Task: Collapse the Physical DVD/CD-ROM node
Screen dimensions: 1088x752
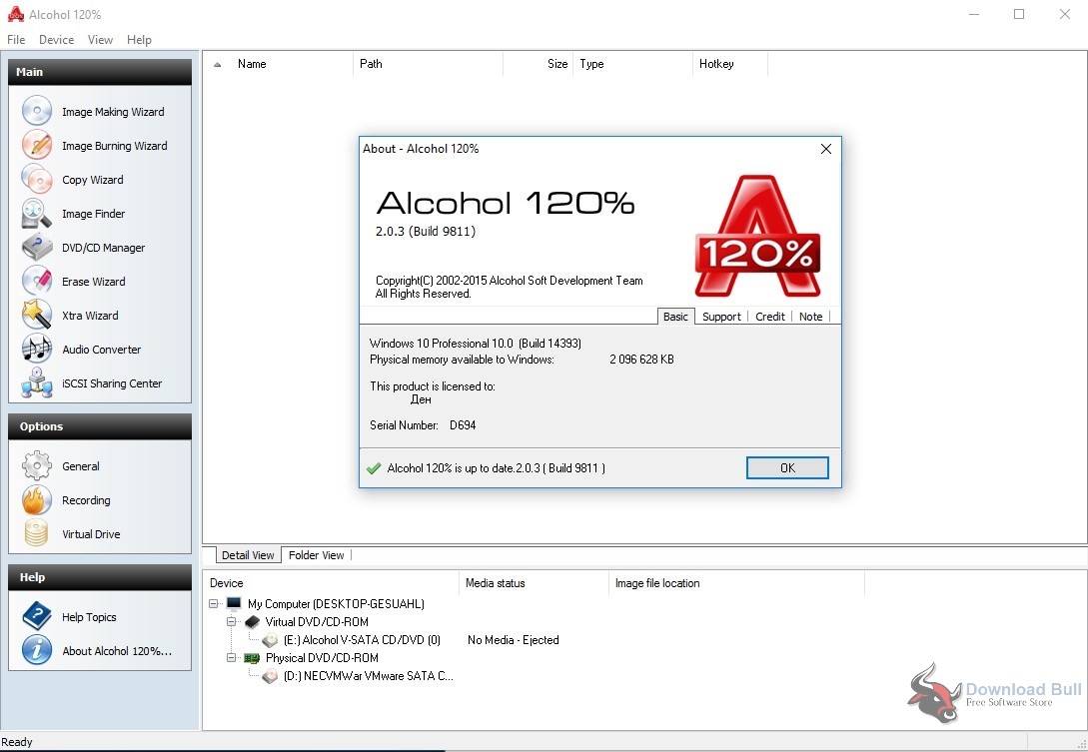Action: click(230, 657)
